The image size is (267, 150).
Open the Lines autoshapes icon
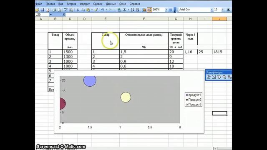209,77
